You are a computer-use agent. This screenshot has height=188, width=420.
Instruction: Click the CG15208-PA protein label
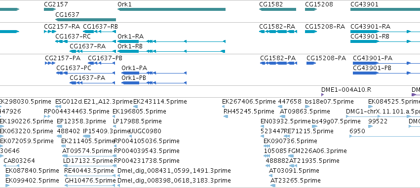(326, 58)
